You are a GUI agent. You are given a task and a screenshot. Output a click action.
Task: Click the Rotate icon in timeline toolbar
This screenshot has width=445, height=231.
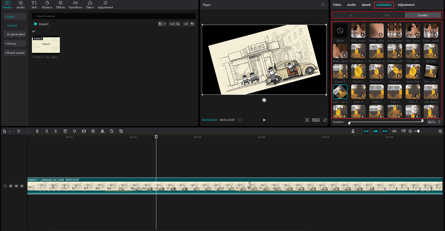(x=112, y=131)
